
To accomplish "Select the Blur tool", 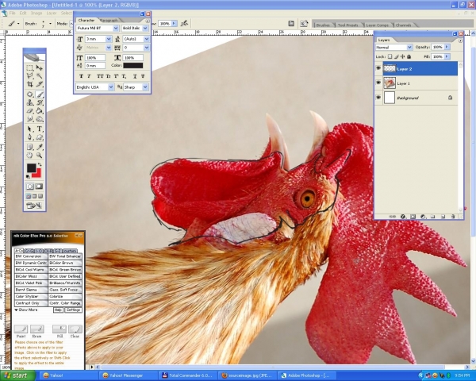I will click(x=30, y=119).
